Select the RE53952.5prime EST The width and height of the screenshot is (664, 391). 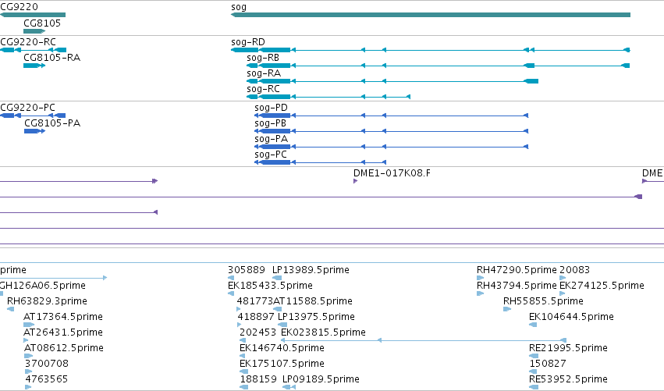click(568, 379)
